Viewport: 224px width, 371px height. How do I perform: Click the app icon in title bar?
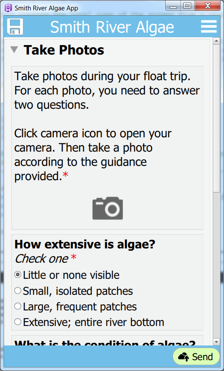[8, 8]
